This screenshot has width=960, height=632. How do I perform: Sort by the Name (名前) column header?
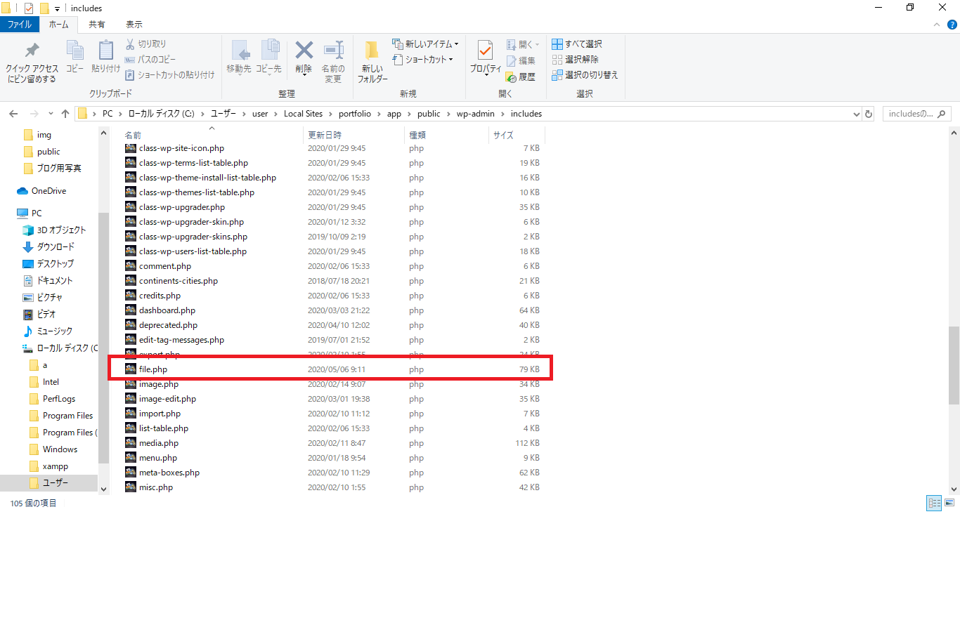[x=212, y=135]
